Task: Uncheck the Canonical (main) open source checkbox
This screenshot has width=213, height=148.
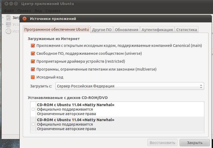Action: coord(33,46)
